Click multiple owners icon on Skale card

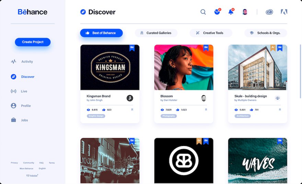278,98
